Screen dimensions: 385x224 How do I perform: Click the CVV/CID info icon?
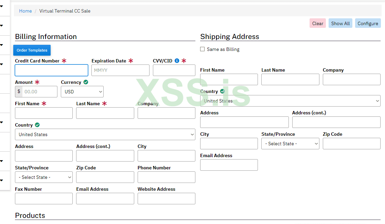coord(177,61)
